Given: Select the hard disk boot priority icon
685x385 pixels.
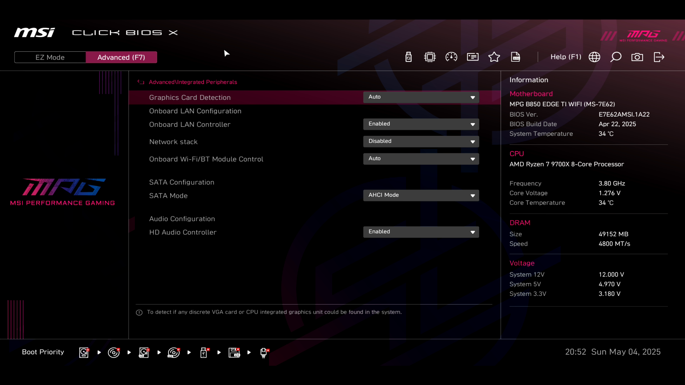Looking at the screenshot, I should click(84, 353).
